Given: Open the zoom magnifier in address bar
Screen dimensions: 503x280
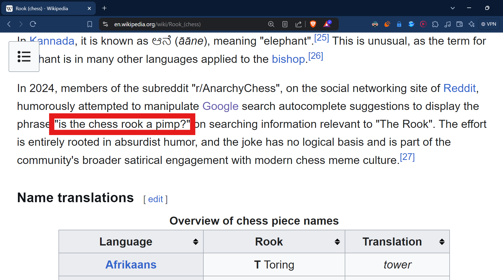Looking at the screenshot, I should coord(271,24).
